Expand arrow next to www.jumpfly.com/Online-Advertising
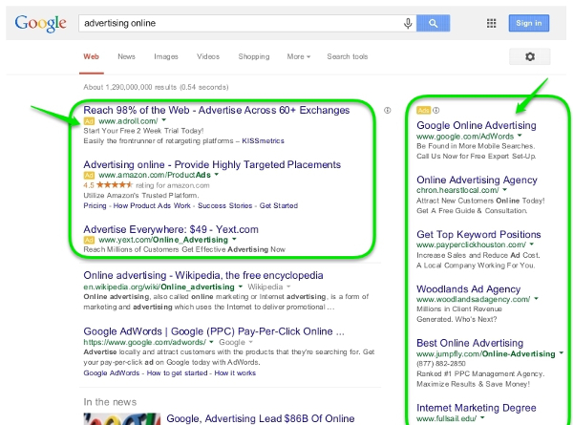 (x=562, y=353)
